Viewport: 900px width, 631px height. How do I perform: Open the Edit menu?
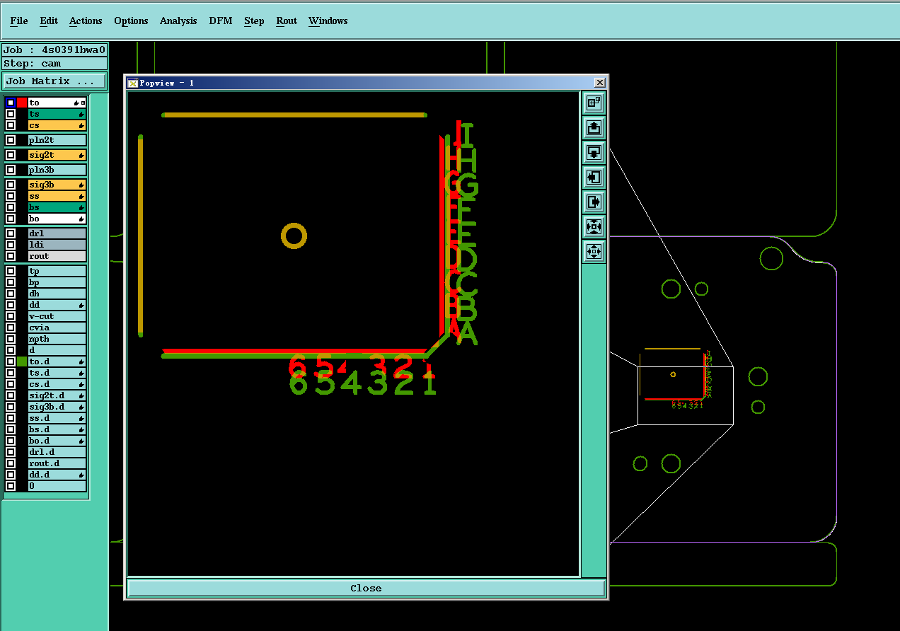49,21
